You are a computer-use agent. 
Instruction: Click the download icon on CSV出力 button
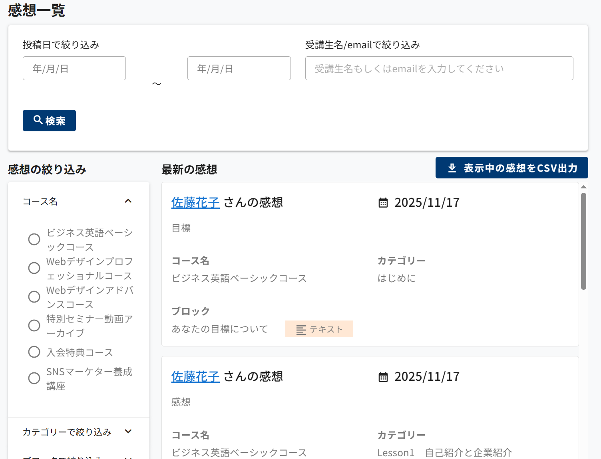point(452,168)
